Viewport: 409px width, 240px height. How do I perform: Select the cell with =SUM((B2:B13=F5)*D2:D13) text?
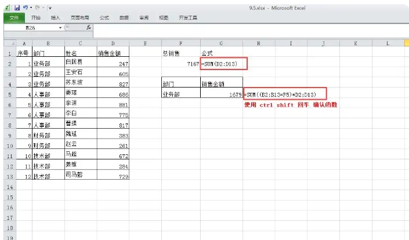285,93
